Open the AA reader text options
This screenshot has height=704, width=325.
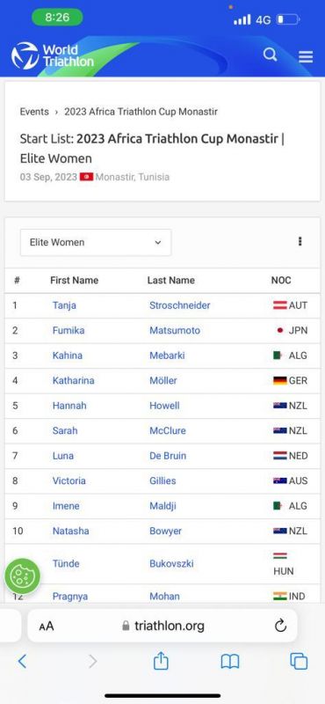pos(47,626)
